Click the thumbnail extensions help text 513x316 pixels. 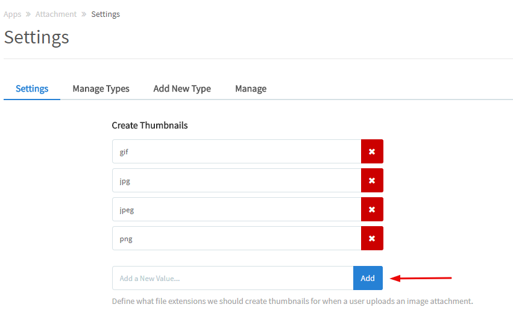292,301
